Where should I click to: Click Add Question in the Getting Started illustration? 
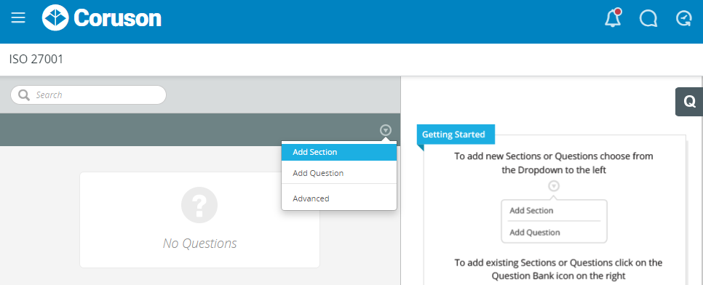[x=535, y=232]
